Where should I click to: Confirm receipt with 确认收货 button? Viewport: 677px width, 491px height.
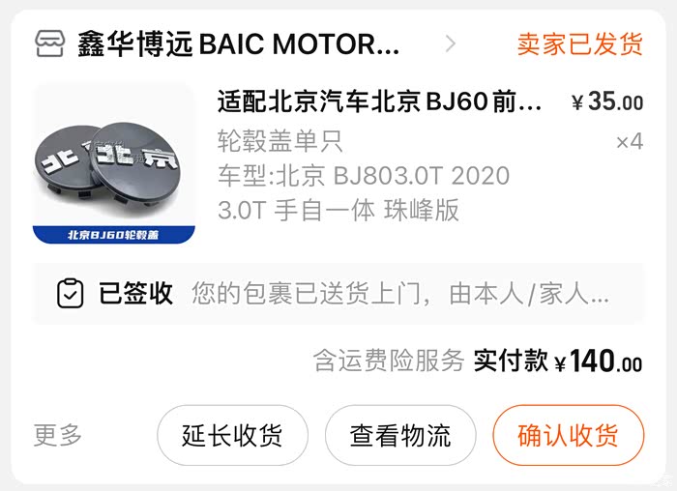tap(569, 435)
